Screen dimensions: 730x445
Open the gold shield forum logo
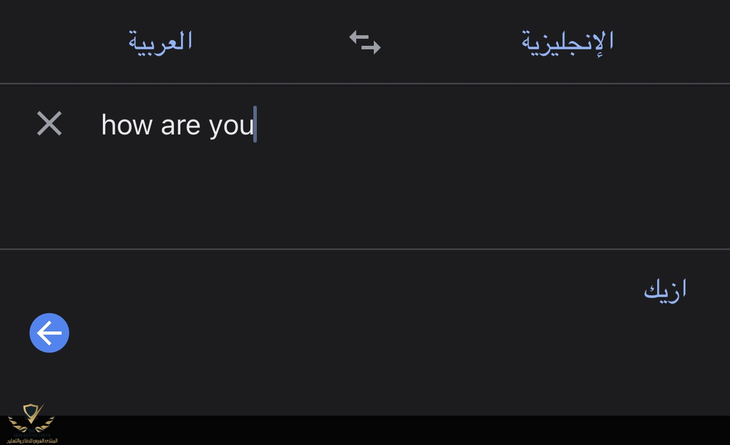click(31, 419)
